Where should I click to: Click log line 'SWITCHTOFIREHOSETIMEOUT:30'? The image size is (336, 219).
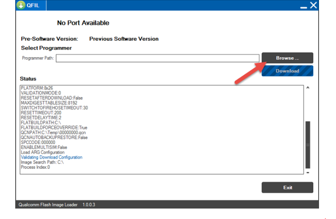[54, 108]
